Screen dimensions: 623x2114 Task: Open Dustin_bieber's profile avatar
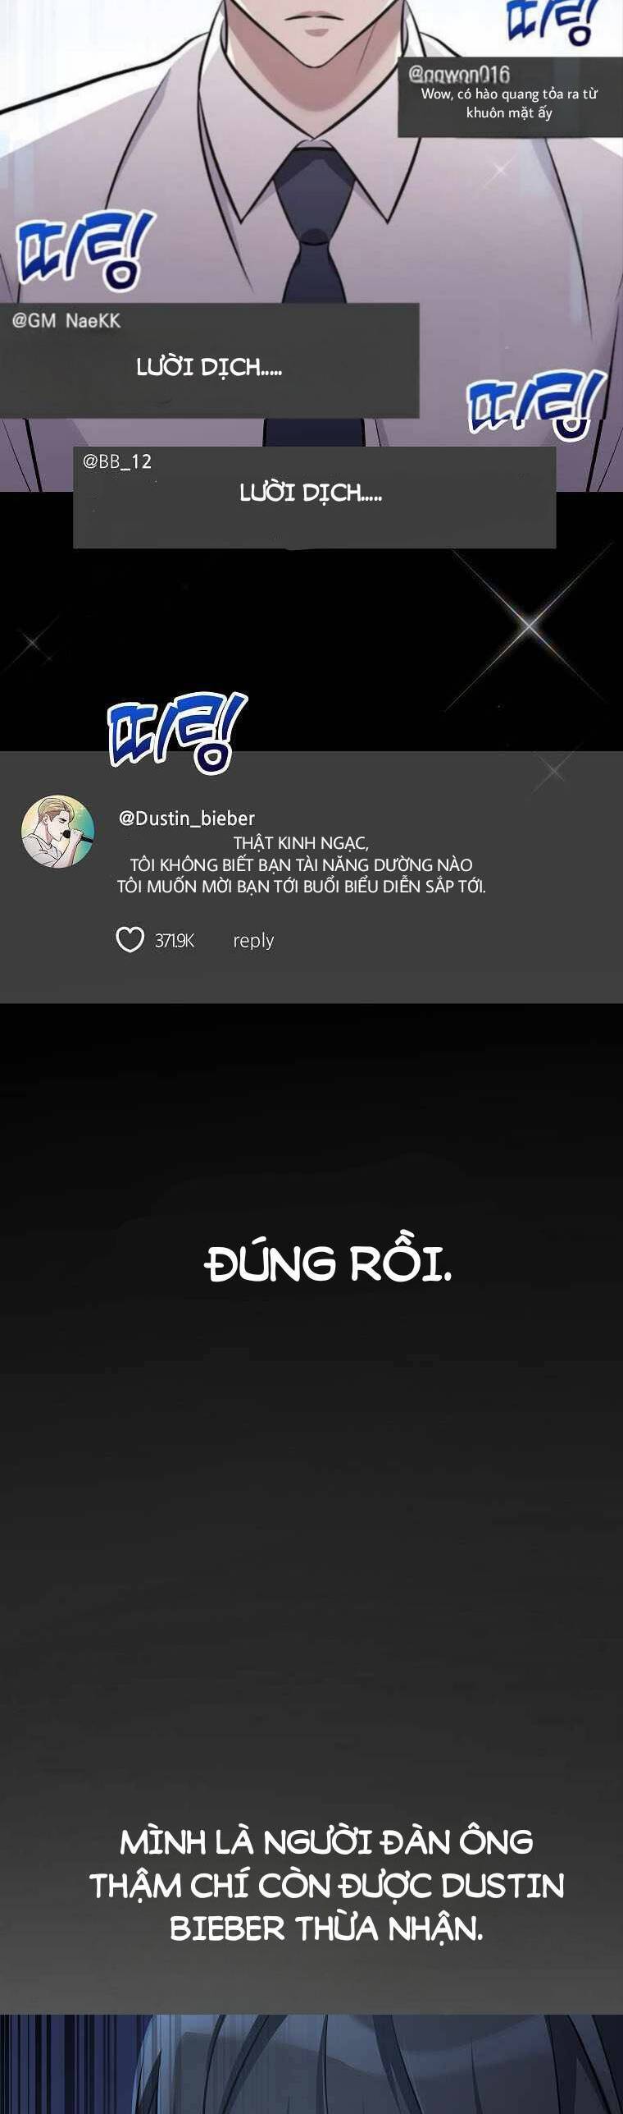click(57, 831)
